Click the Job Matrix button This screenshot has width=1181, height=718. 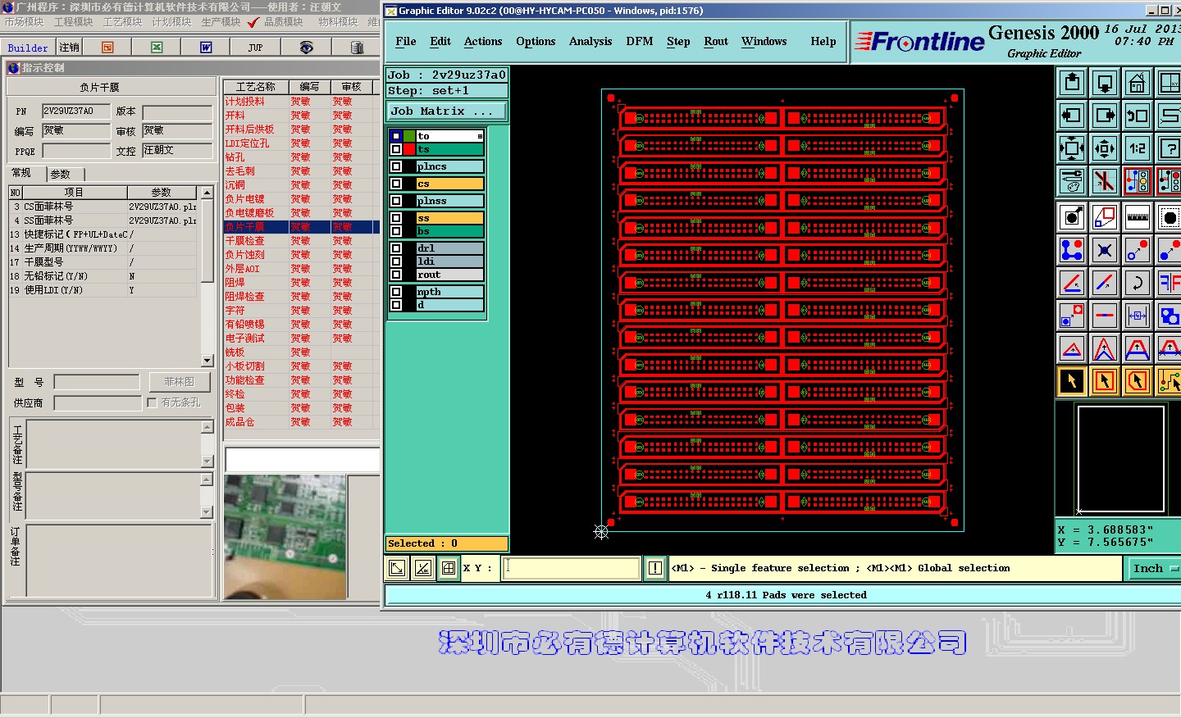(x=446, y=111)
